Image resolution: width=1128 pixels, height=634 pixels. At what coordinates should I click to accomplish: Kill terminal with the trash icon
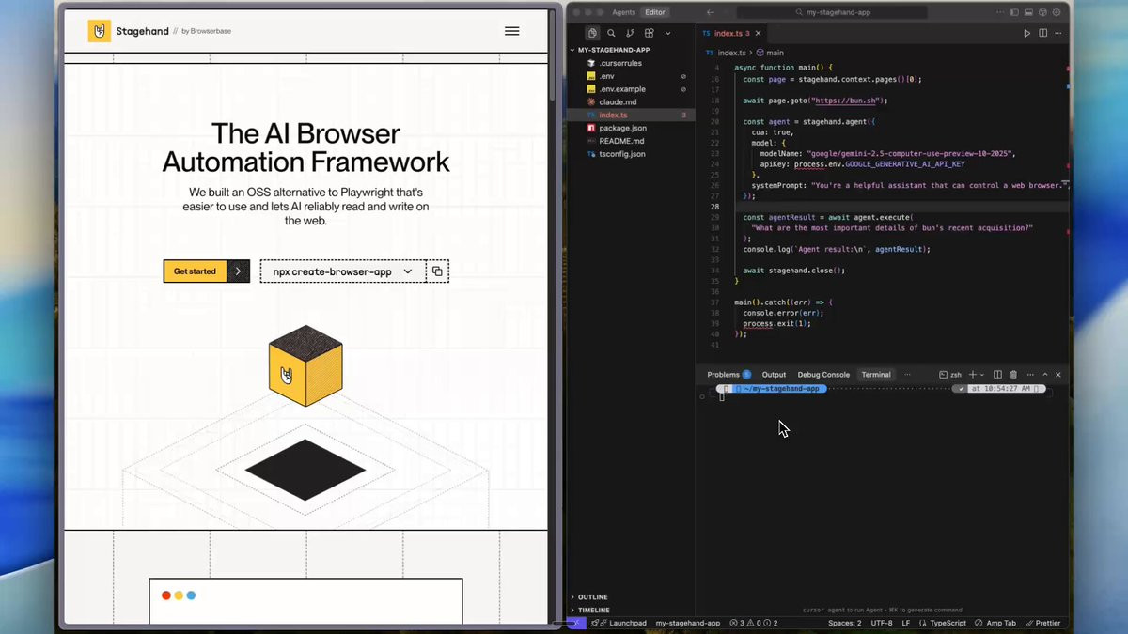[x=1013, y=375]
